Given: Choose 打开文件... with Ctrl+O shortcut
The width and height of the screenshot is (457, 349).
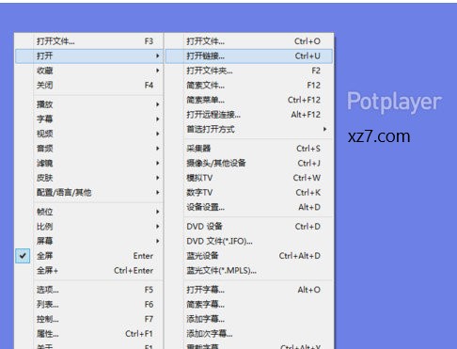Looking at the screenshot, I should pyautogui.click(x=249, y=41).
